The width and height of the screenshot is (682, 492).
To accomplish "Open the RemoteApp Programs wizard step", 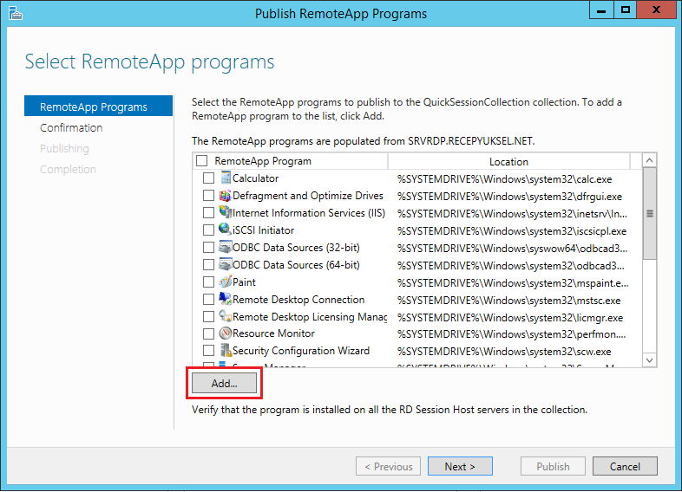I will click(x=98, y=107).
